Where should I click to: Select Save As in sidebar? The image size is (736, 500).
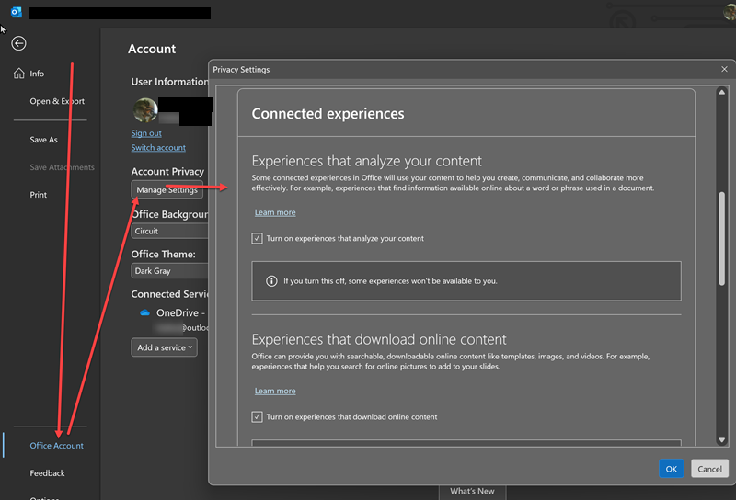coord(43,140)
